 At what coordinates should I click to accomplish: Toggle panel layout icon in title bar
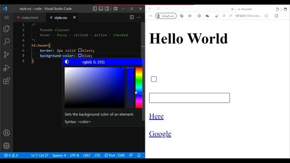(x=101, y=9)
